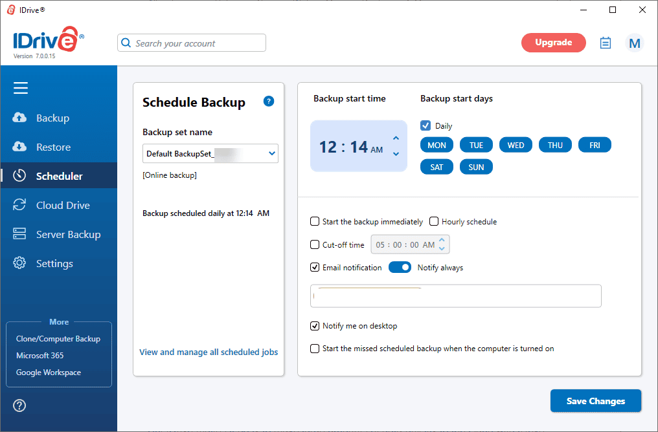658x432 pixels.
Task: Click the Search your account field
Action: [192, 43]
